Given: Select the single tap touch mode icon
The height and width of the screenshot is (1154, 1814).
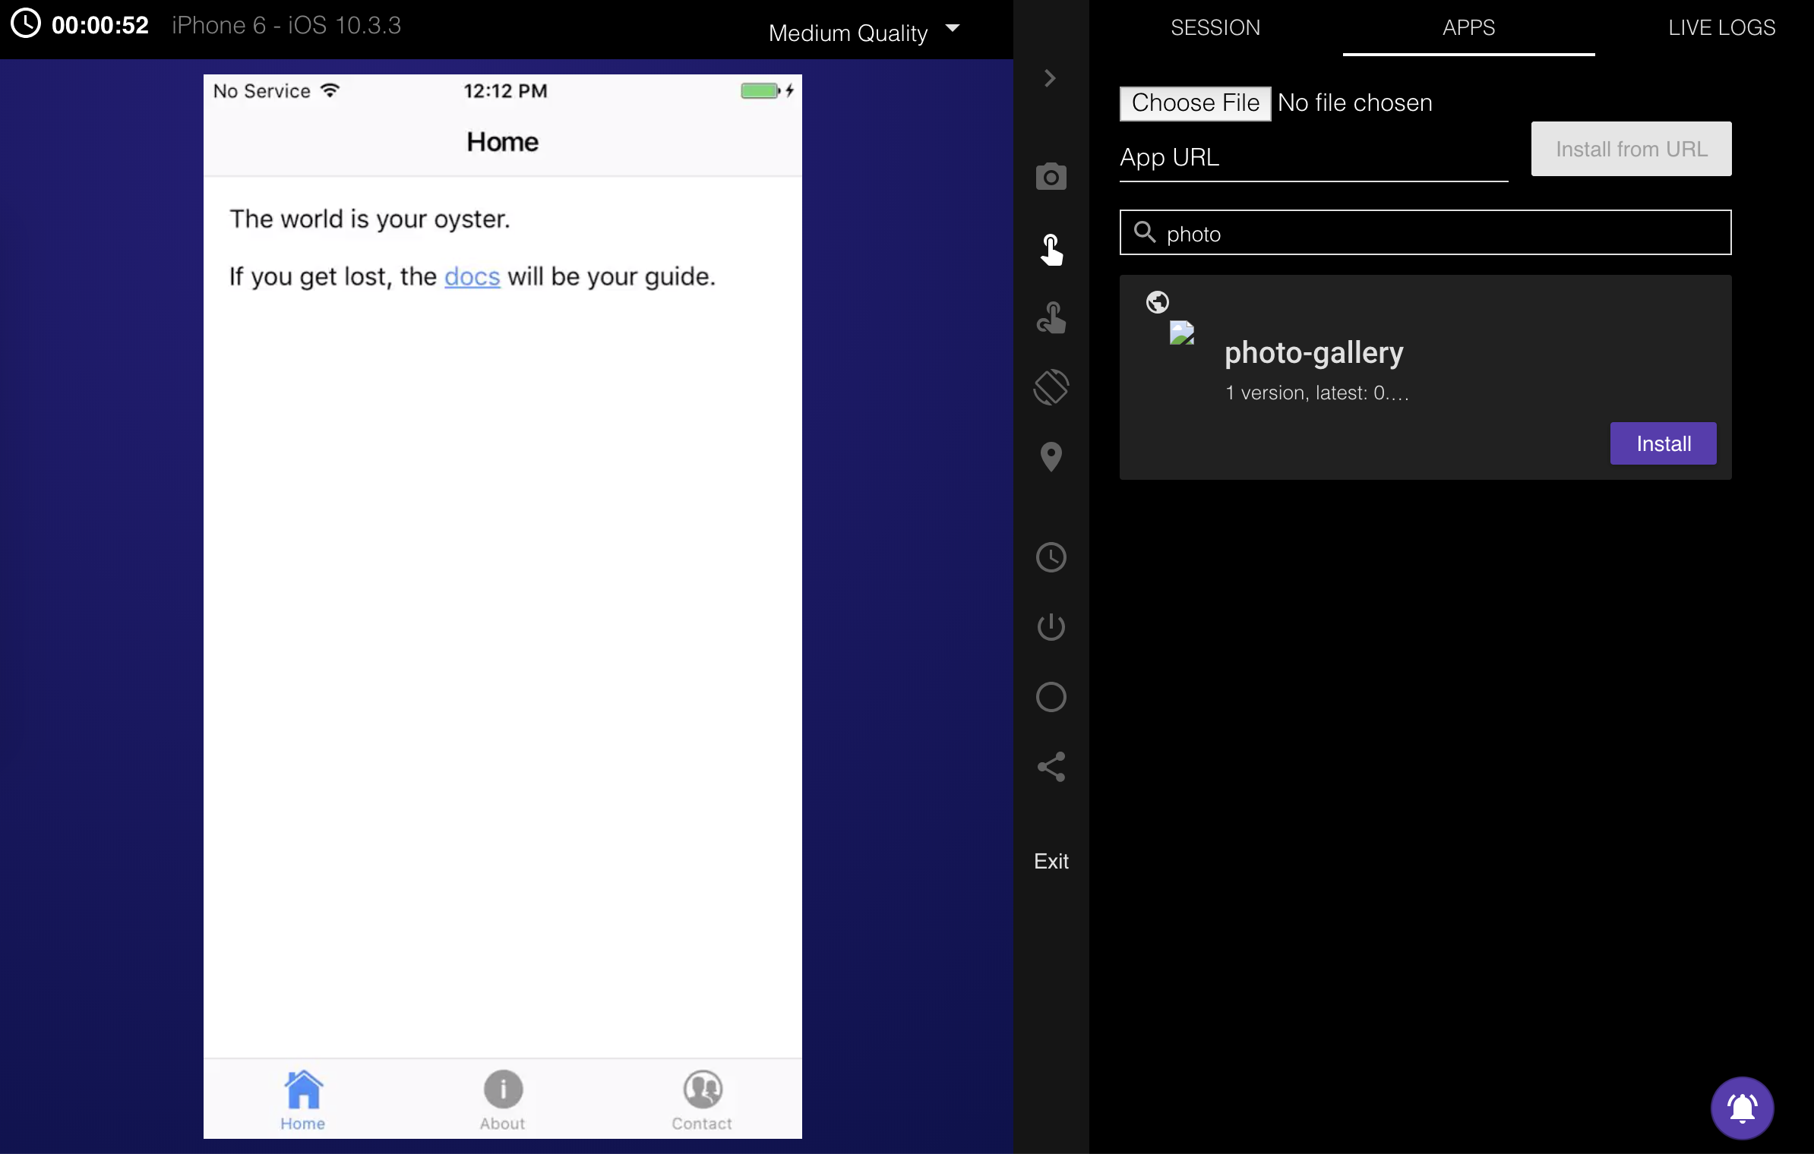Looking at the screenshot, I should [1051, 249].
